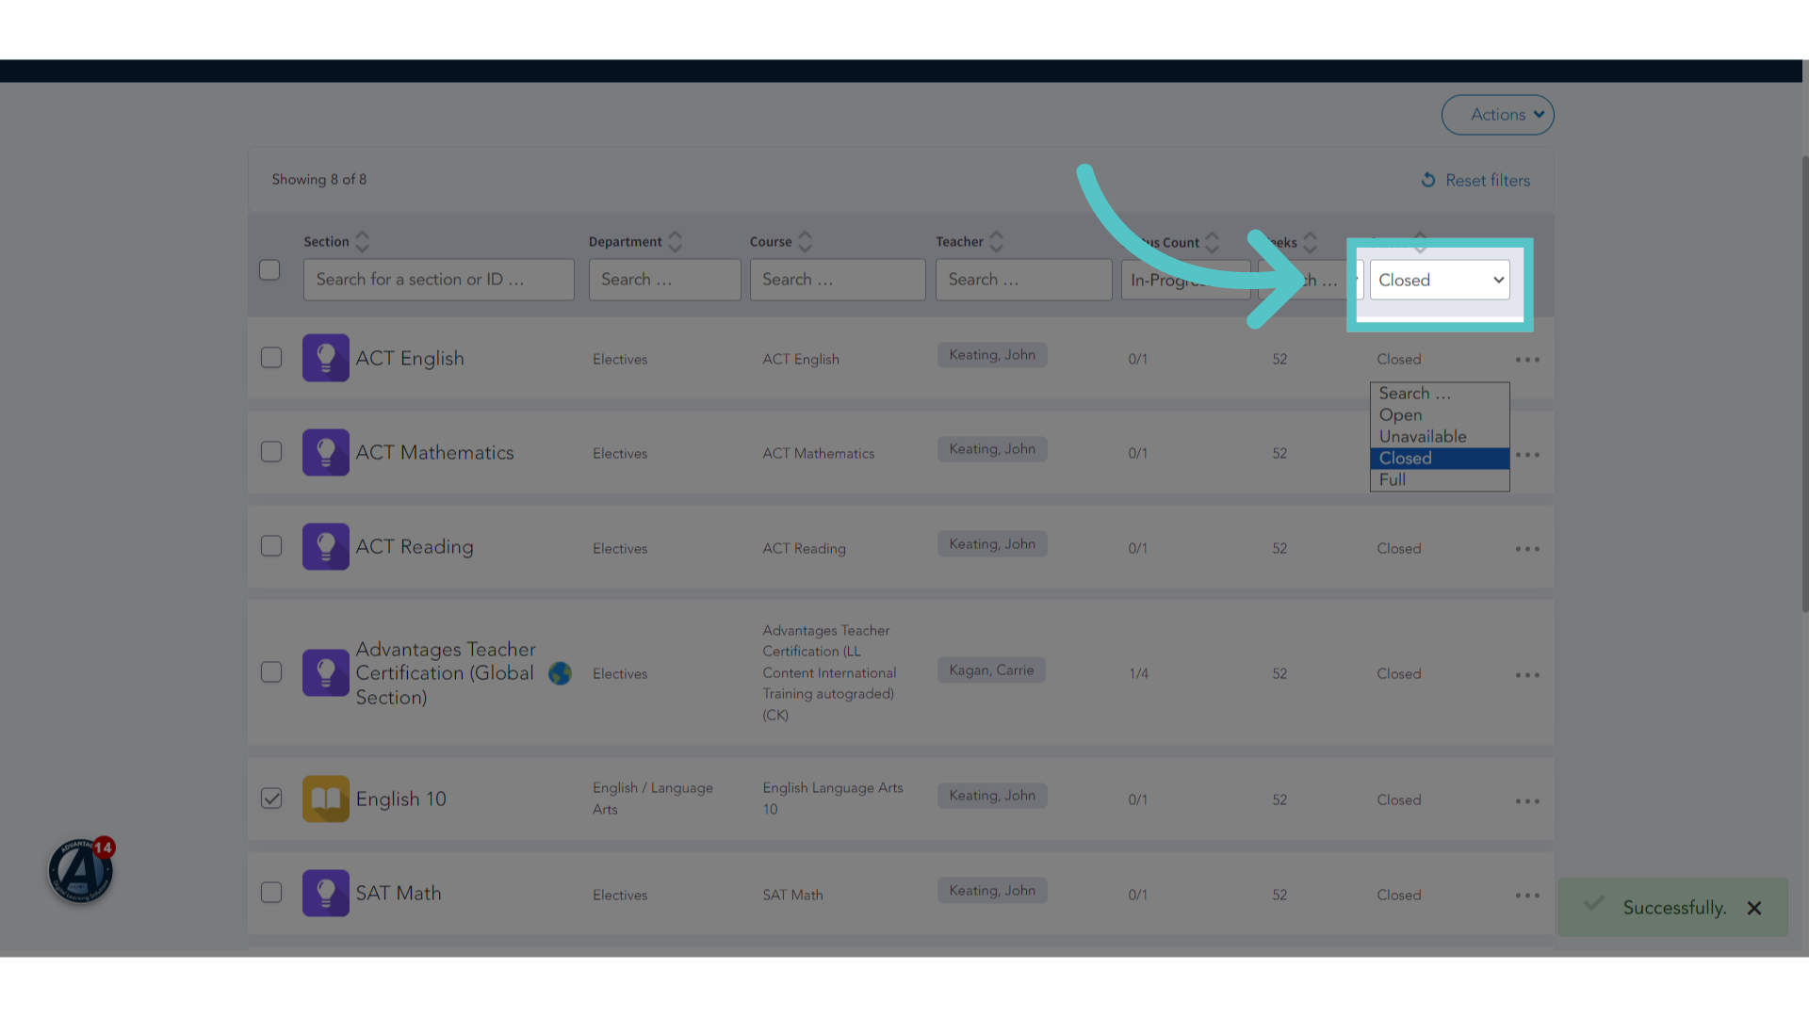Expand the Actions dropdown
Screen dimensions: 1809x1017
coord(1497,115)
